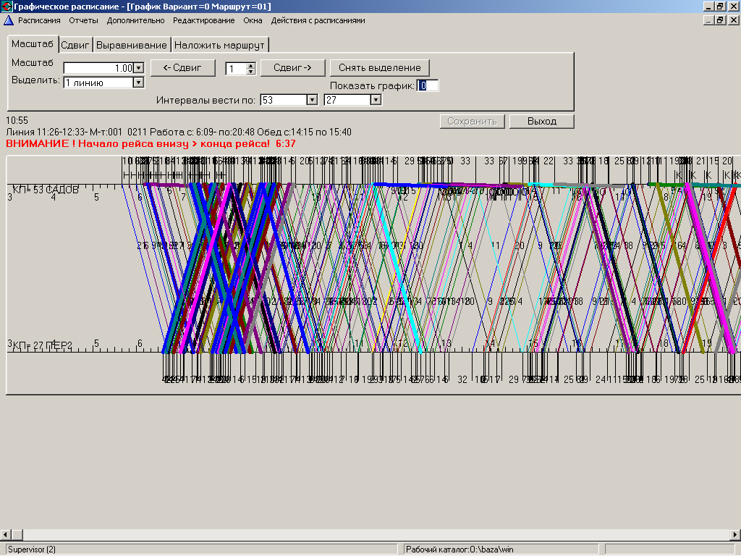Increase the shift step value with up arrow

(x=251, y=66)
